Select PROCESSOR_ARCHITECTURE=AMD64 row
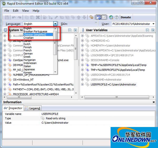Screen dimensions: 158x148 (x=36, y=94)
